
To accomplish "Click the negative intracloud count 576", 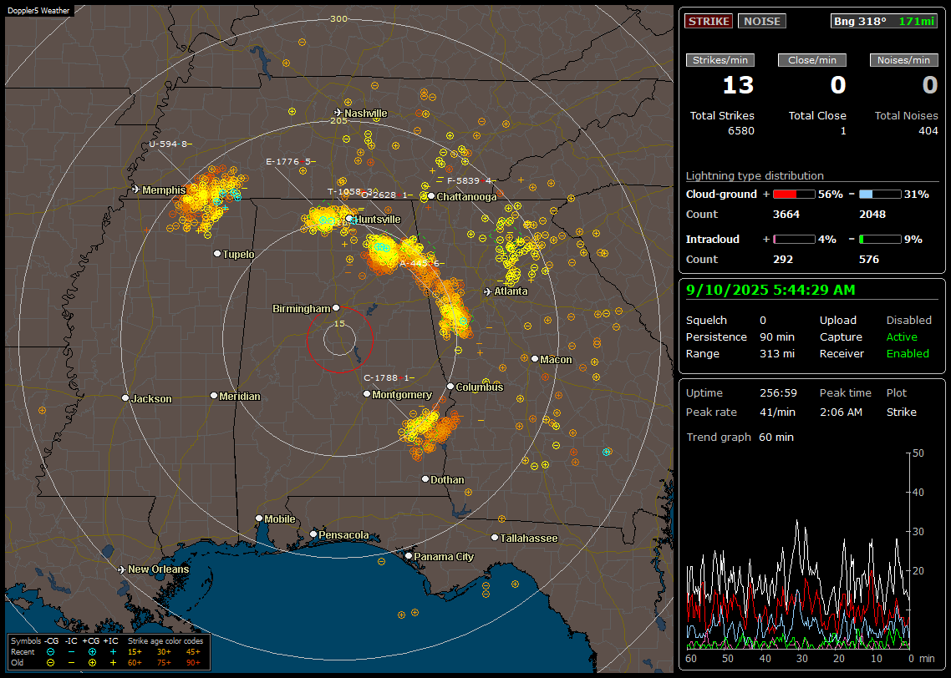I will pyautogui.click(x=868, y=260).
